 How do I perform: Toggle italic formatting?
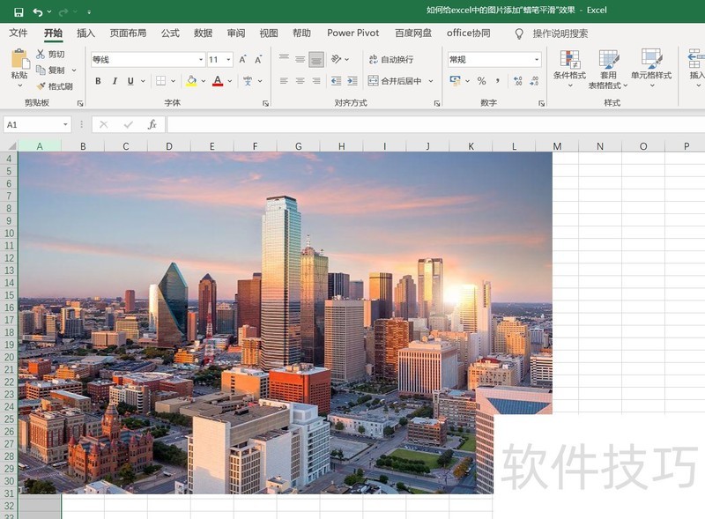pos(115,80)
